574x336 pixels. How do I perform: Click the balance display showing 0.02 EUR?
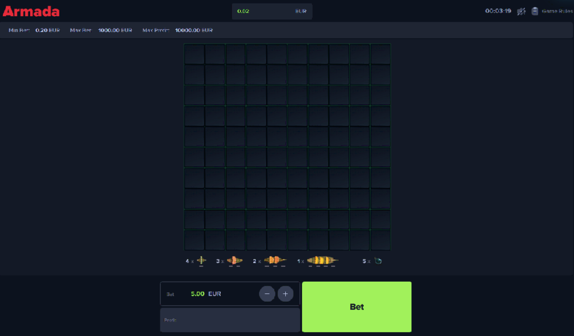272,11
